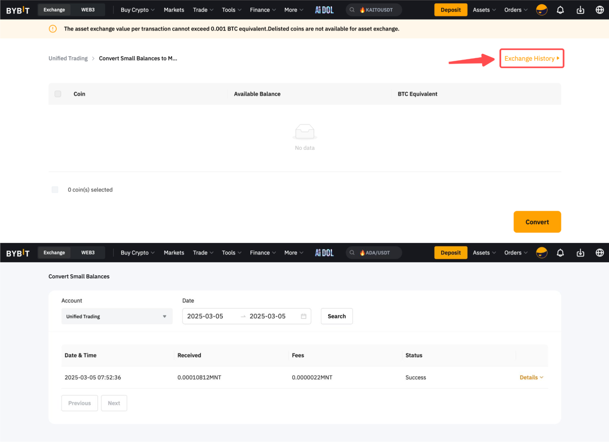609x442 pixels.
Task: Click the calendar icon in date field
Action: tap(303, 316)
